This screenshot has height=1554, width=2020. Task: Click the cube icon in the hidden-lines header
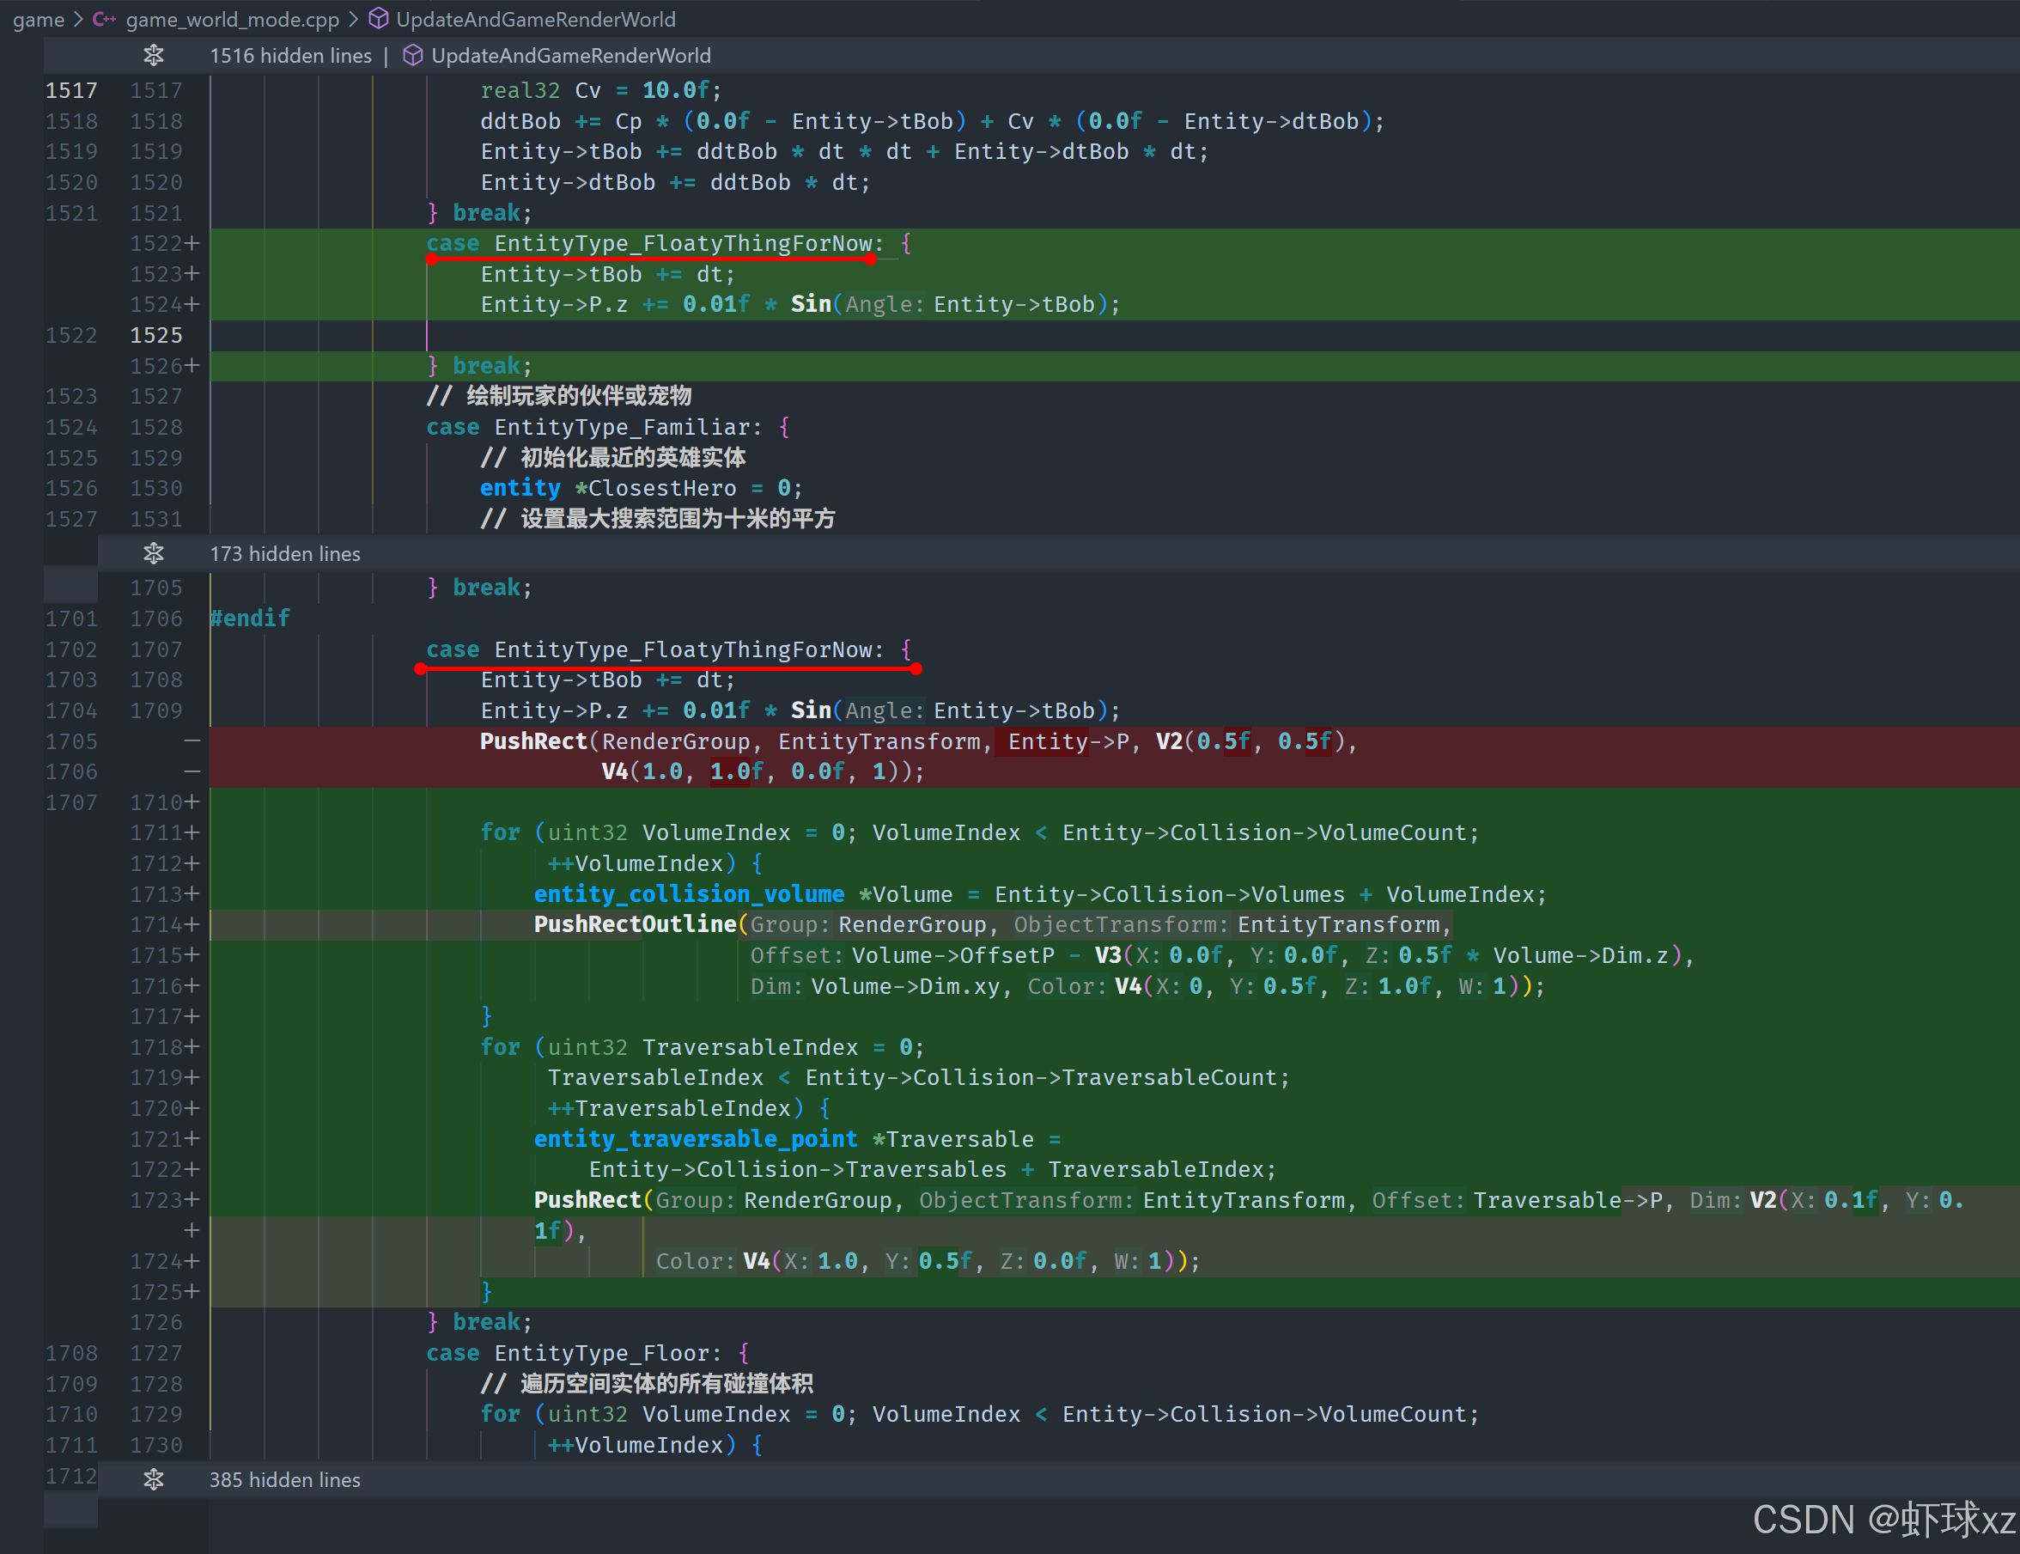(412, 56)
